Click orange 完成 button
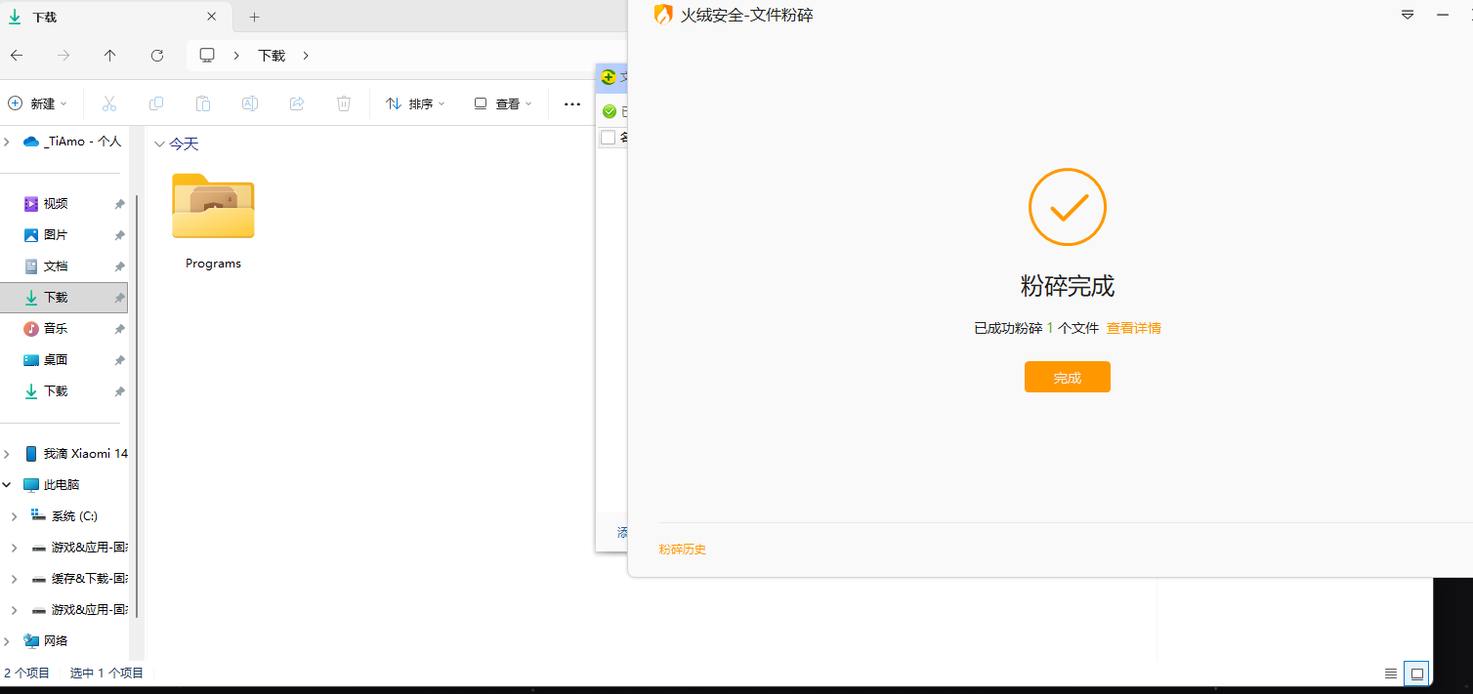Screen dimensions: 1473x694 1067,377
